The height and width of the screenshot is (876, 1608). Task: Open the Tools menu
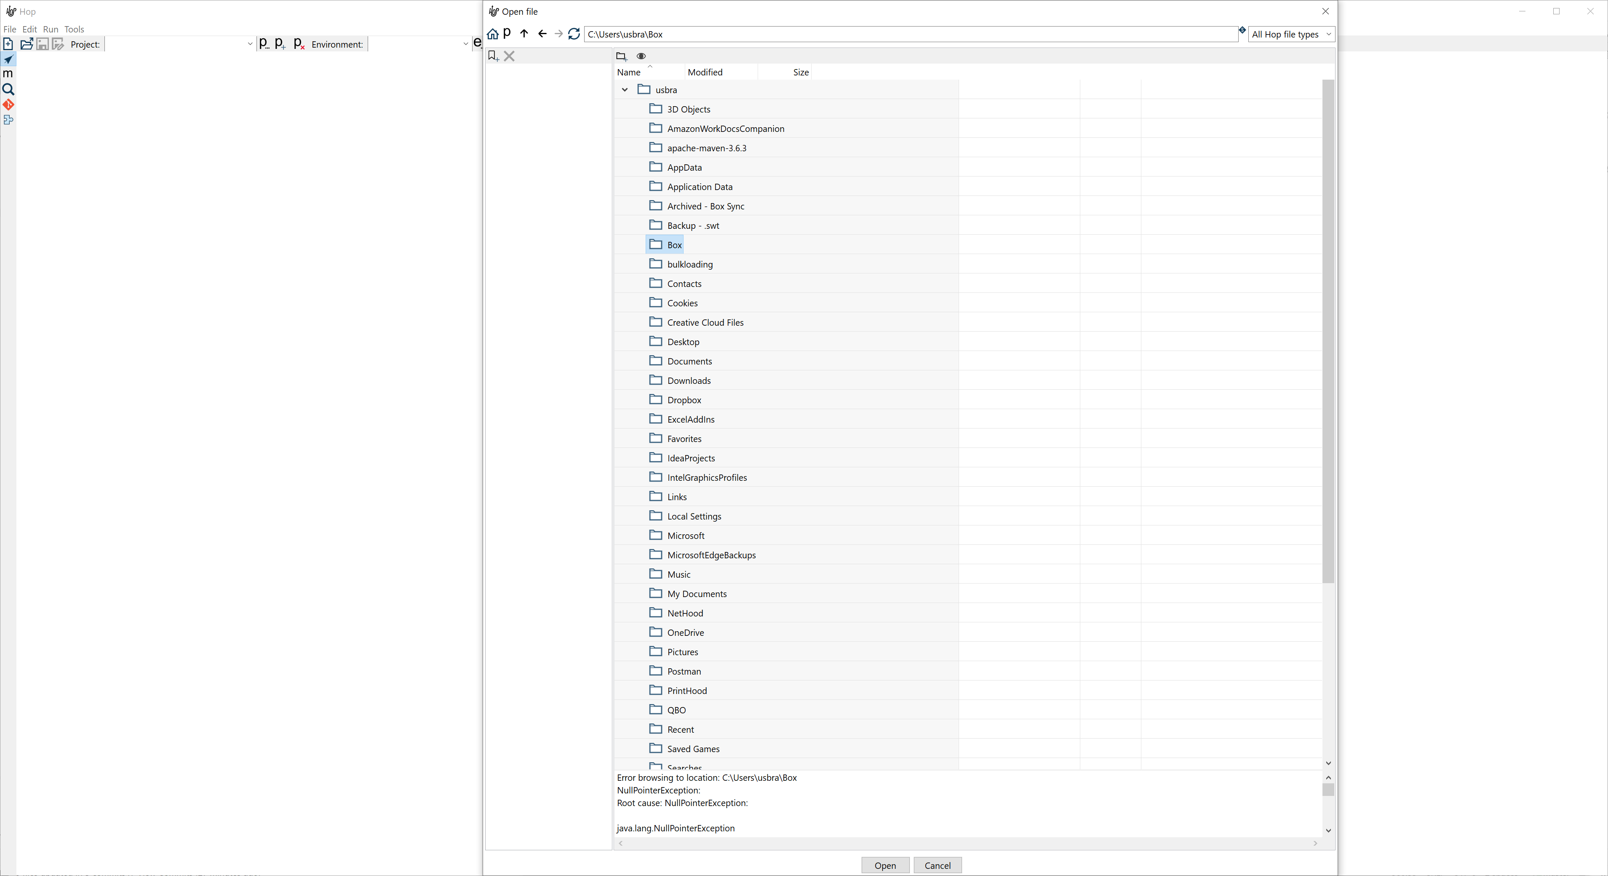pos(74,29)
